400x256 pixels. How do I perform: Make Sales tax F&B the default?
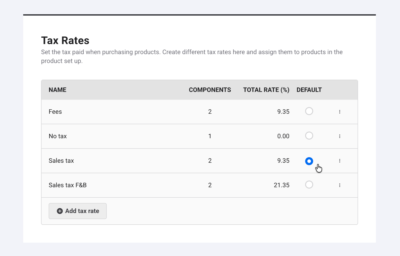(x=309, y=185)
